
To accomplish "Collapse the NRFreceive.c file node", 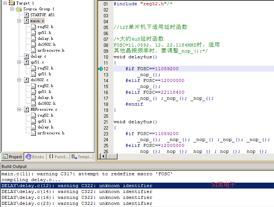I will coord(19,110).
